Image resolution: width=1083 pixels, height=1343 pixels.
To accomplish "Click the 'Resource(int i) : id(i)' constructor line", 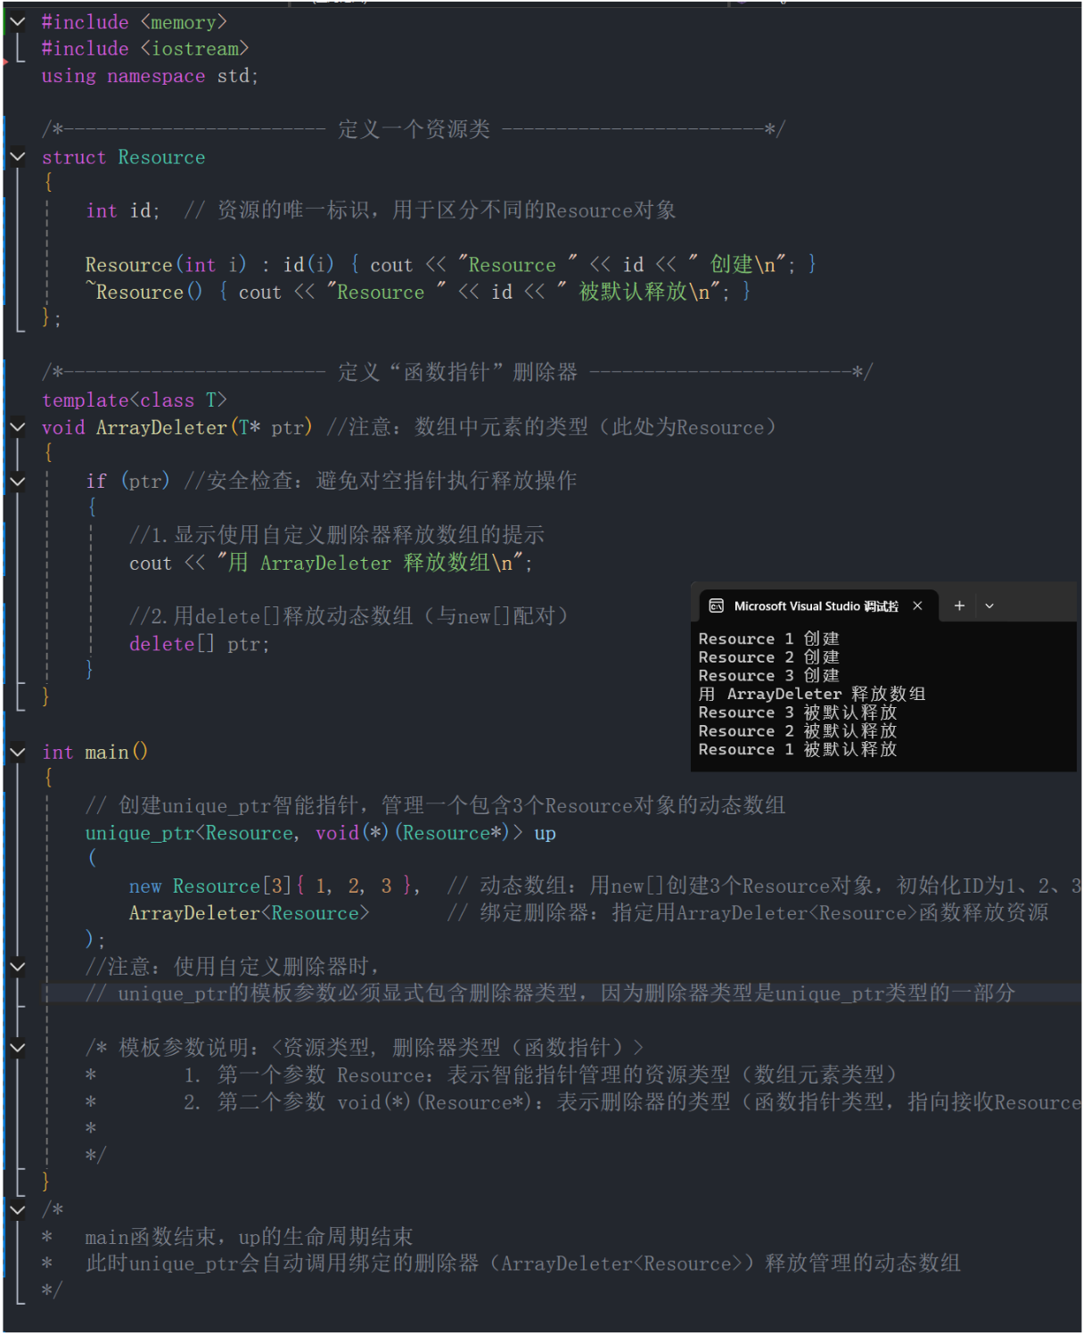I will pos(450,265).
